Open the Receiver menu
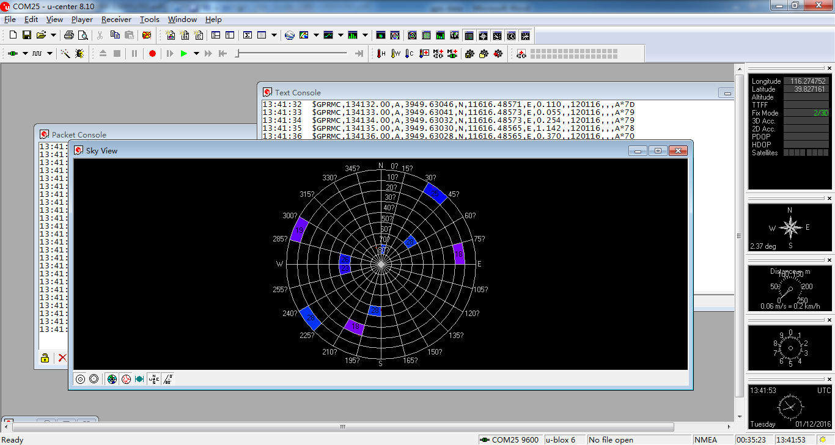The height and width of the screenshot is (445, 835). pos(116,20)
